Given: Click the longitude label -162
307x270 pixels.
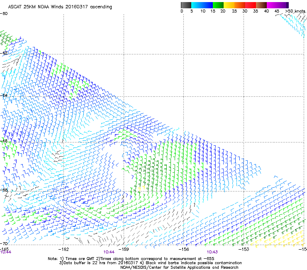Looking at the screenshot, I should click(63, 249).
